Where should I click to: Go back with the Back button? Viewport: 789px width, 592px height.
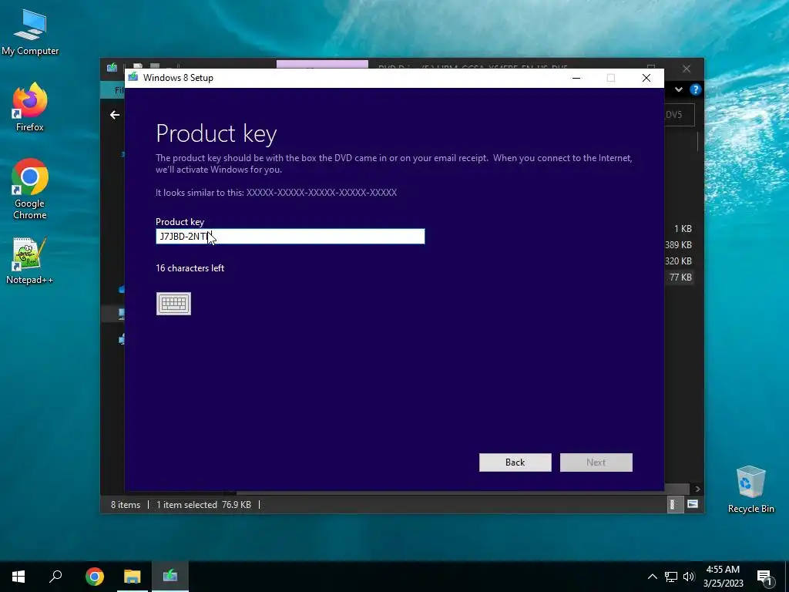515,462
